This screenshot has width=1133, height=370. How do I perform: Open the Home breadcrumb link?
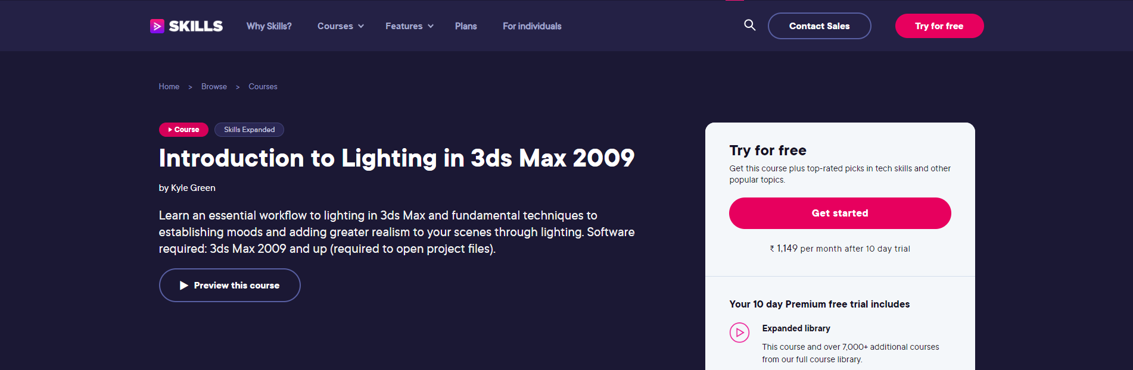point(169,86)
